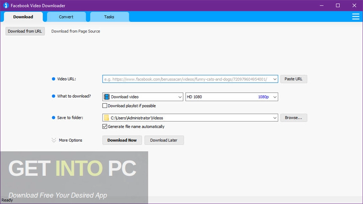
Task: Click the Facebook Video Downloader app icon
Action: (6, 5)
